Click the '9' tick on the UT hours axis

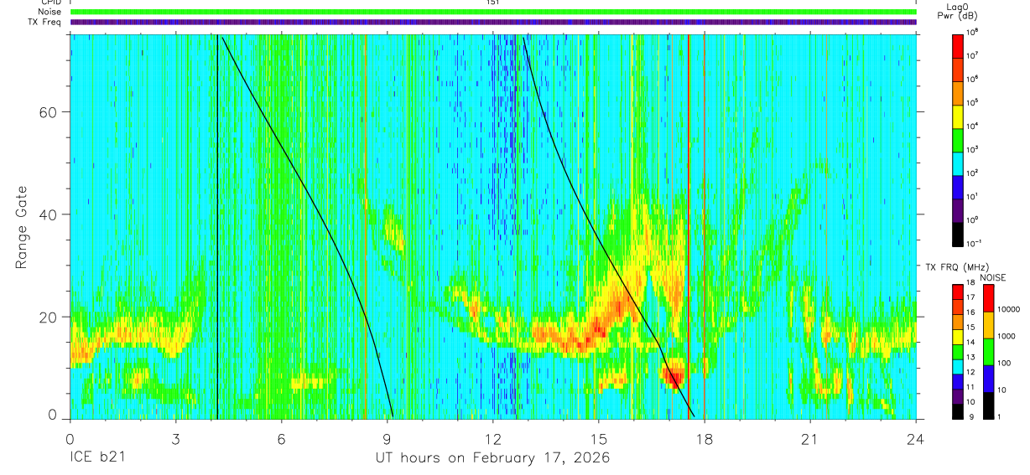click(x=388, y=439)
